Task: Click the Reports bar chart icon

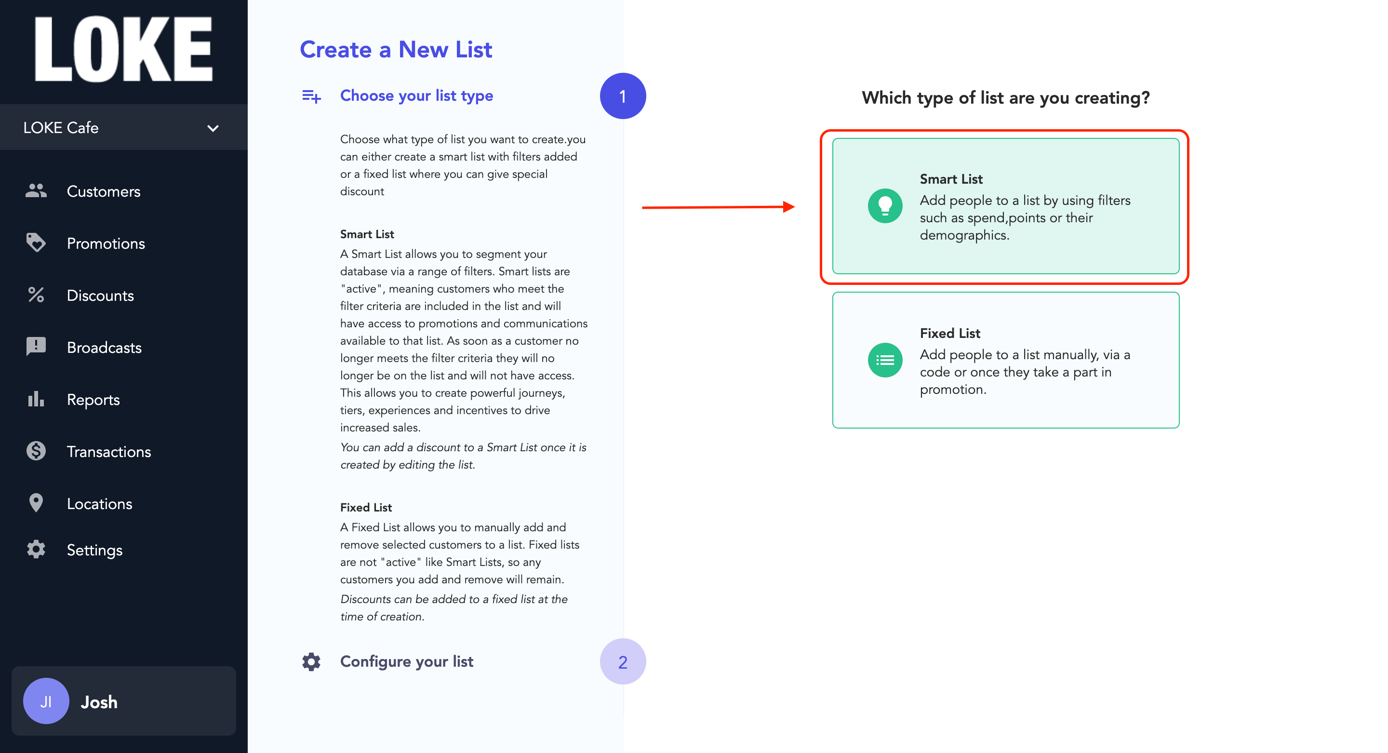Action: (36, 399)
